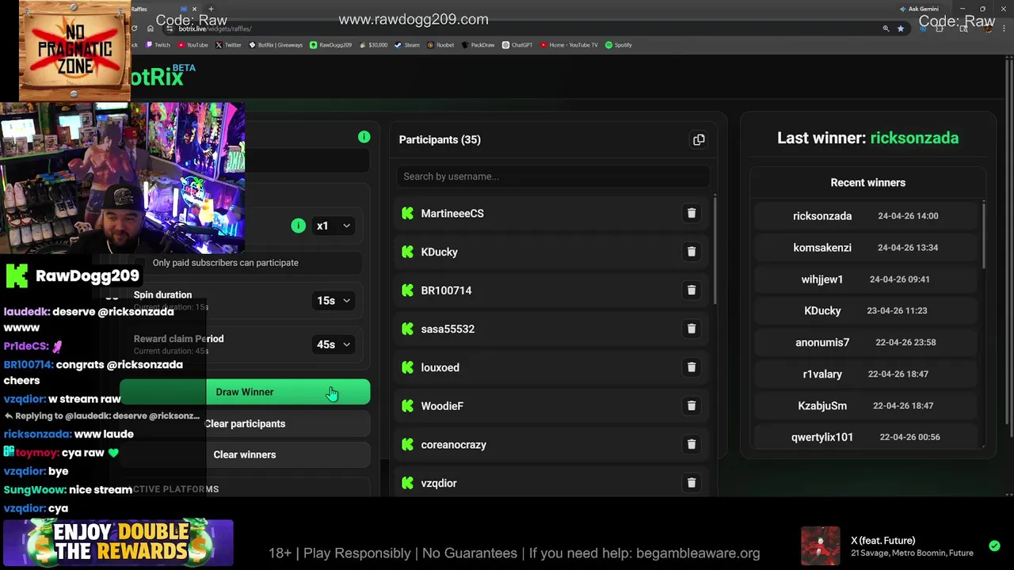Click the song album art thumbnail
Screen dimensions: 1014x570
tap(820, 546)
